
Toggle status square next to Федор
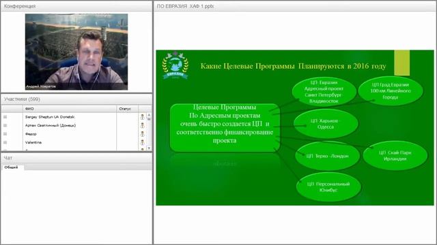click(x=5, y=134)
